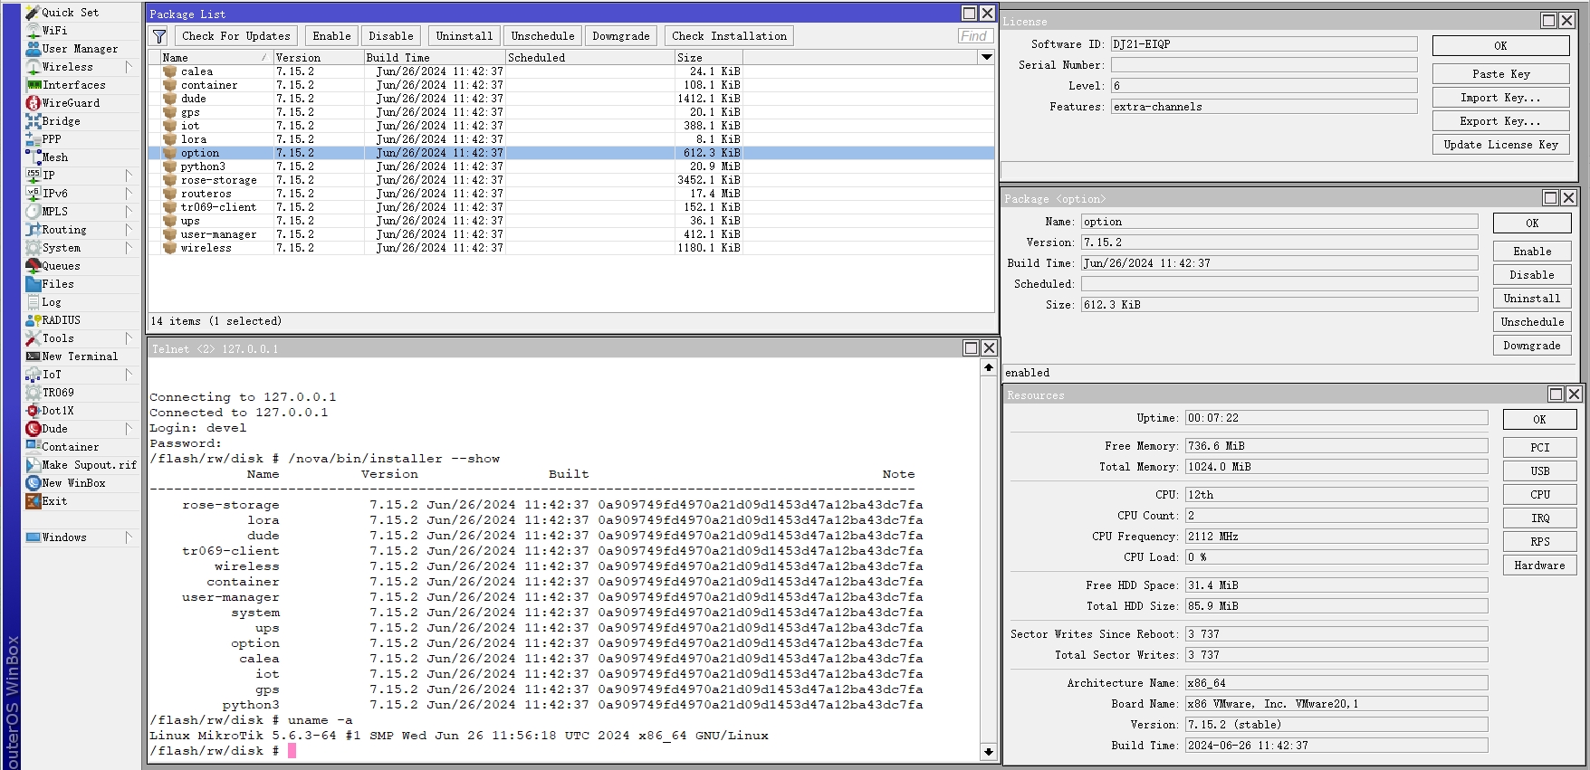Sort packages by the Version column header
The height and width of the screenshot is (770, 1590).
317,57
